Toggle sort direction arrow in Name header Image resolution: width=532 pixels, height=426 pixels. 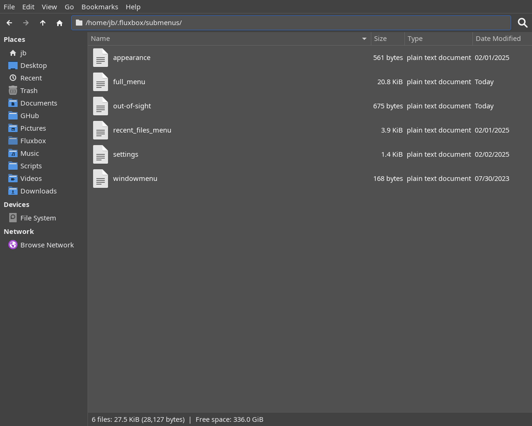pos(364,38)
